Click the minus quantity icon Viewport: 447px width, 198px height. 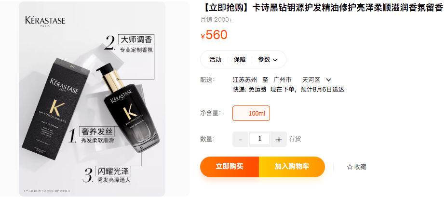(x=240, y=139)
